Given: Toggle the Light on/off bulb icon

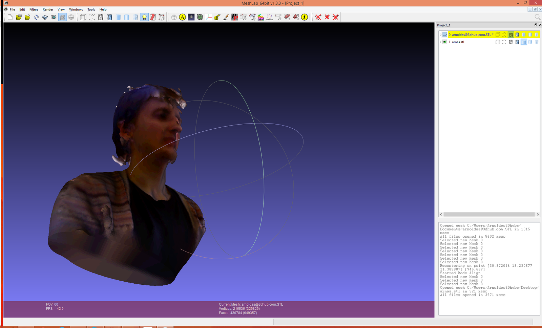Looking at the screenshot, I should click(x=144, y=17).
